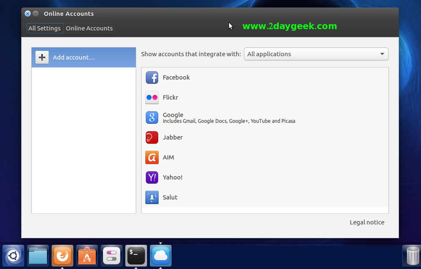Select the 'Add account…' text in the sidebar
Image resolution: width=421 pixels, height=269 pixels.
pos(74,57)
